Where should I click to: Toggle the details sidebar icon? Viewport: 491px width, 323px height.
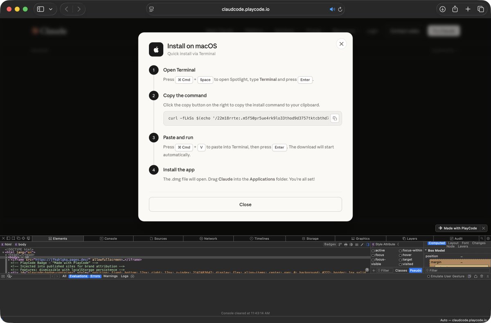tap(367, 245)
